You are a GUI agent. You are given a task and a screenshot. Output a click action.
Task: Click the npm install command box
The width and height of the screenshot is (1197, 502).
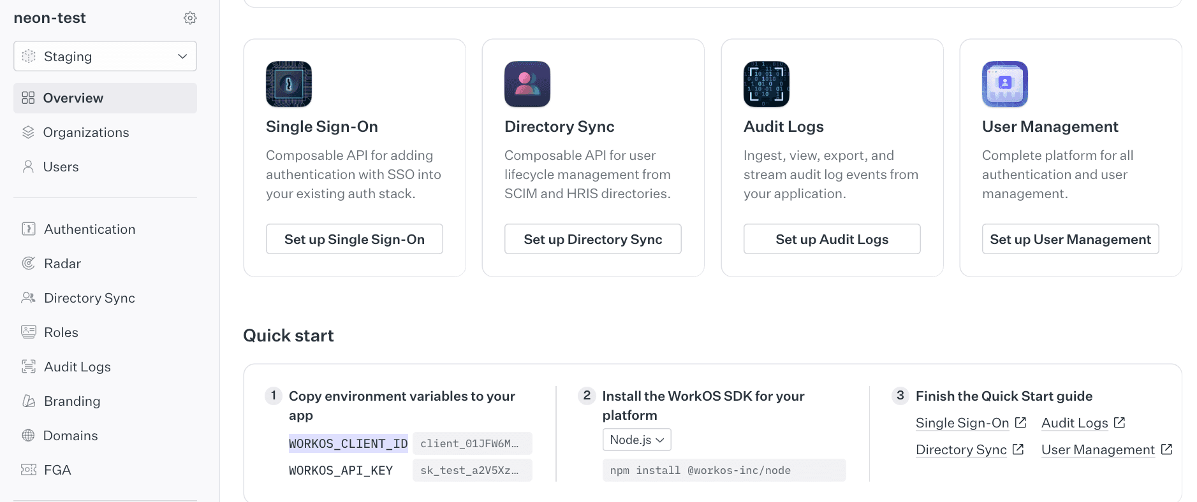724,470
